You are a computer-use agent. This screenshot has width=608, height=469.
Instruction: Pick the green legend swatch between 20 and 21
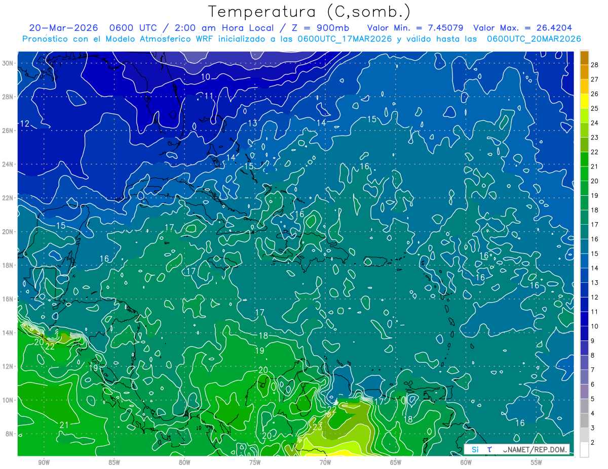pyautogui.click(x=584, y=174)
